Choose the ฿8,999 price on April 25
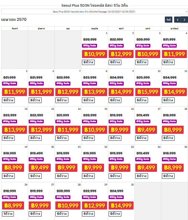The width and height of the screenshot is (188, 220). point(173,168)
